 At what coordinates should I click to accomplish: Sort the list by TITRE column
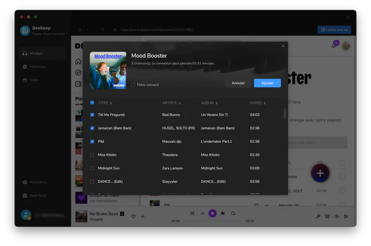point(105,103)
